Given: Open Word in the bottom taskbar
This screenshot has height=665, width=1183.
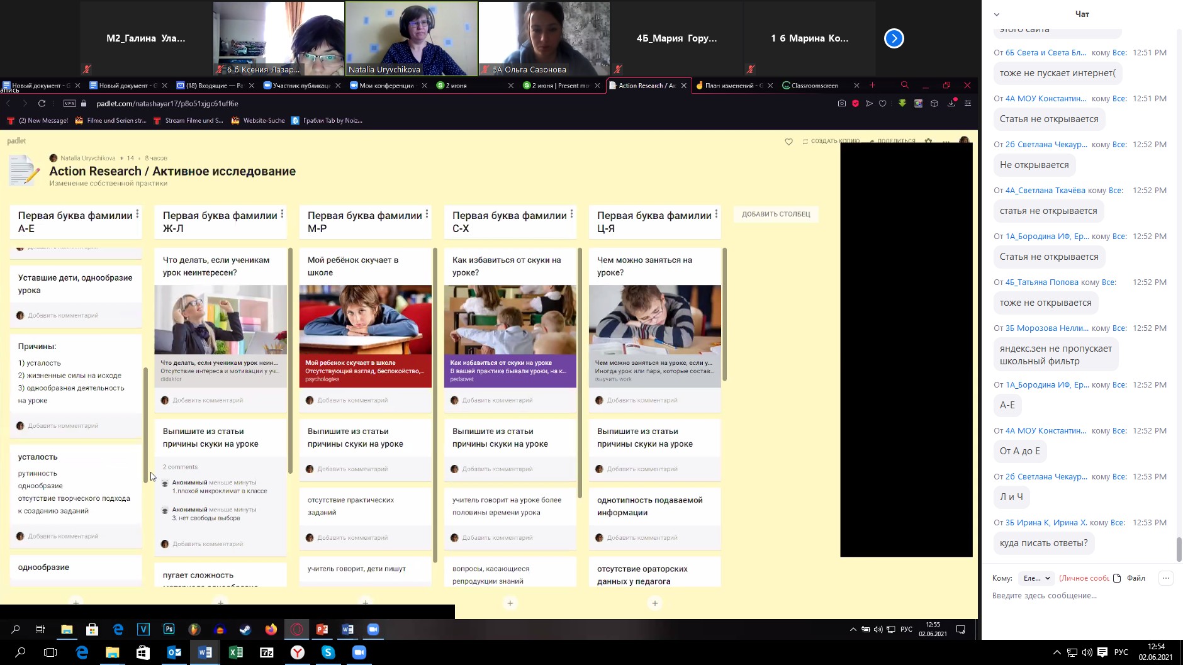Looking at the screenshot, I should pyautogui.click(x=205, y=652).
